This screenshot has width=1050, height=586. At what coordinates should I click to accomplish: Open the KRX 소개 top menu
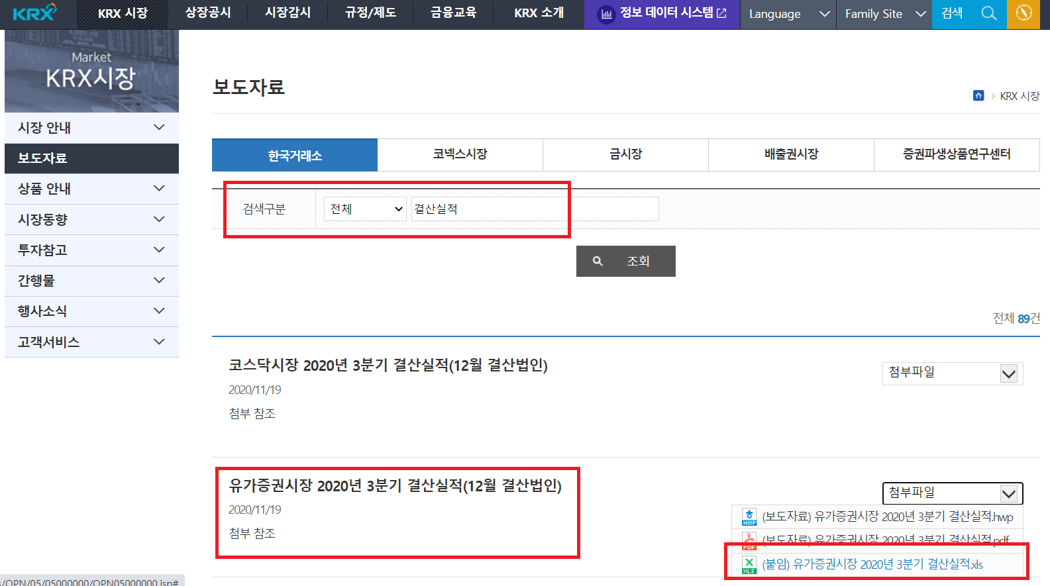(539, 13)
